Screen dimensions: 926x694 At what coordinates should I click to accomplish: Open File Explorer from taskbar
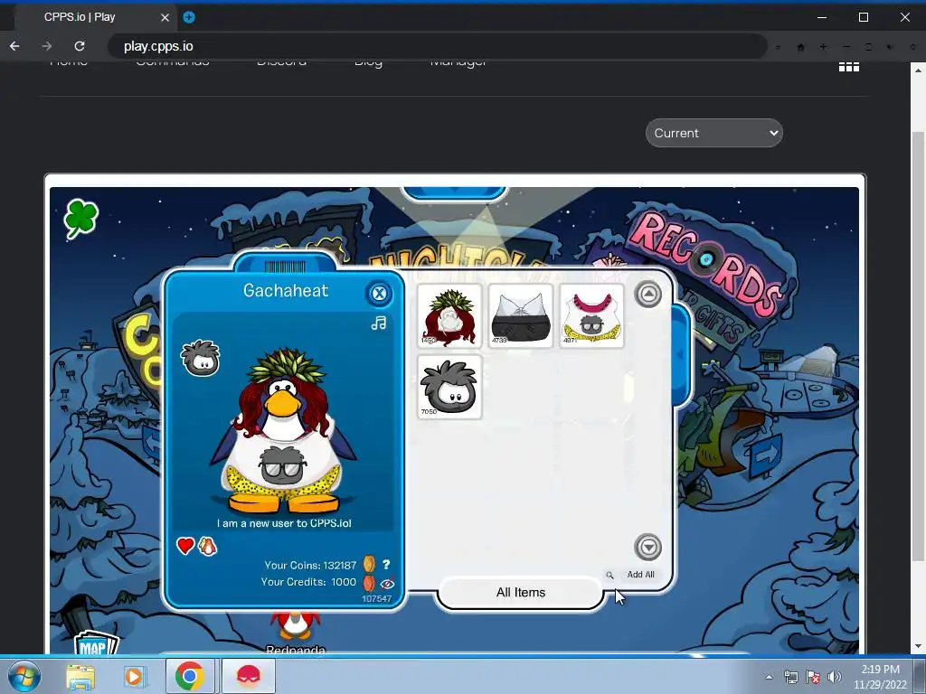tap(80, 676)
